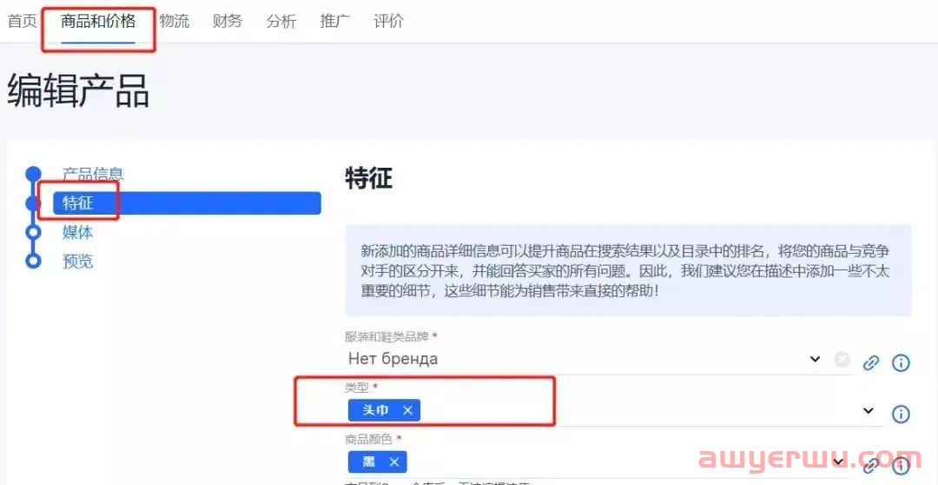Screen dimensions: 938x485
Task: Open the 财务 tab
Action: 228,22
